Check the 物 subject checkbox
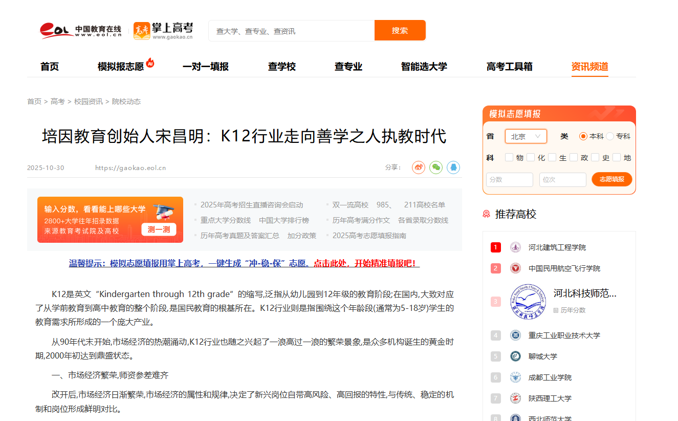Image resolution: width=678 pixels, height=421 pixels. click(x=509, y=158)
